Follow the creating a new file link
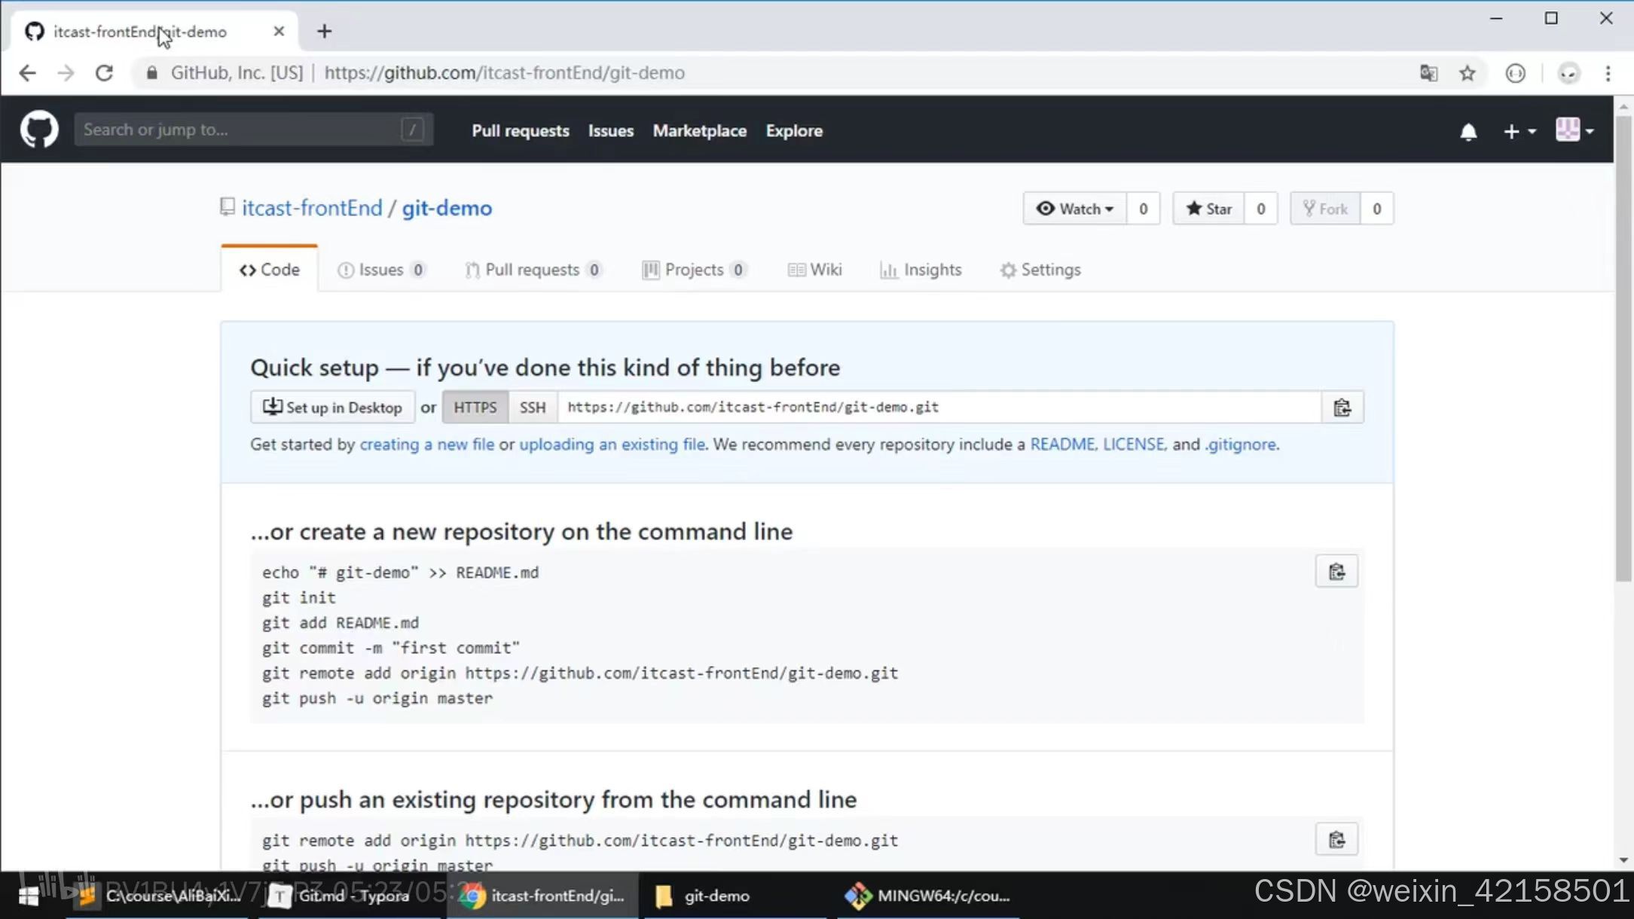 click(427, 444)
